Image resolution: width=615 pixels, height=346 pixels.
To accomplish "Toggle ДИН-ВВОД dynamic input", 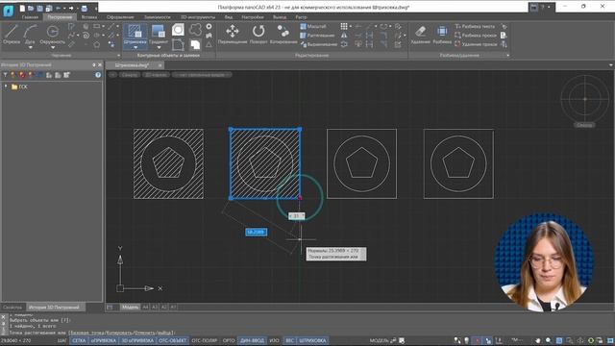I will tap(252, 340).
